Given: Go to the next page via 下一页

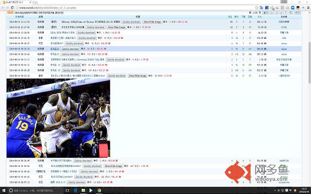Looking at the screenshot, I should click(x=288, y=13).
